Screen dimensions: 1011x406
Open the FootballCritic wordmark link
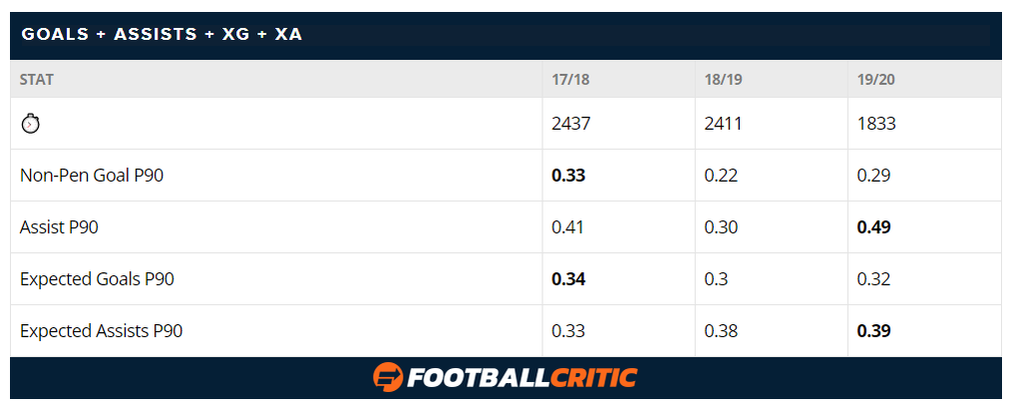click(521, 378)
